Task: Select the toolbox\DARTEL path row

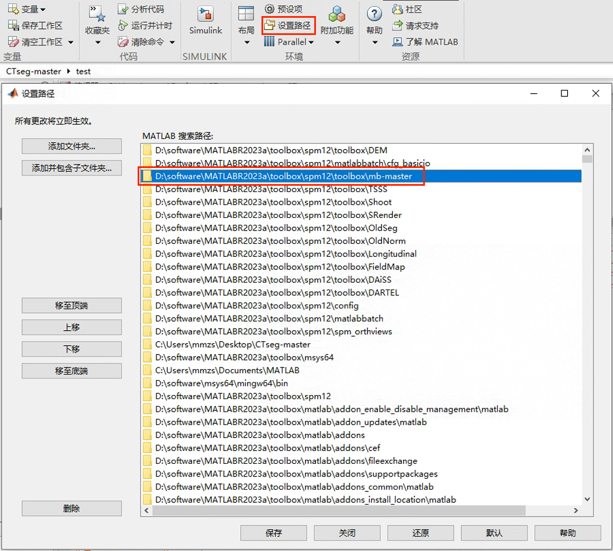Action: tap(361, 292)
